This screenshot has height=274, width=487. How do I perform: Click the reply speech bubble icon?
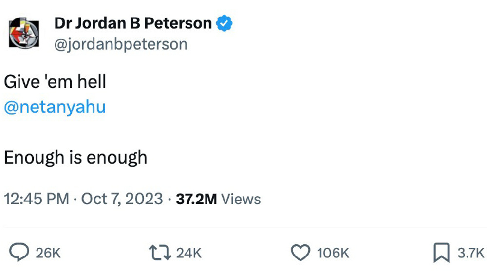[19, 252]
